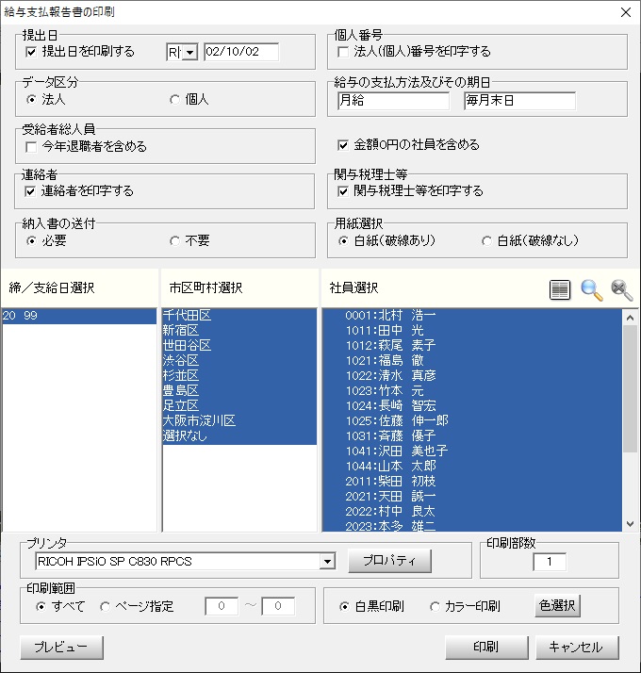Screen dimensions: 641x673
Task: Click the submission date field 02/10/02
Action: 241,53
